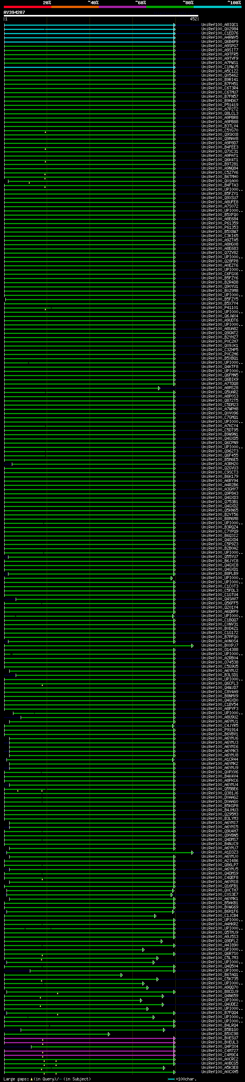Select label UniRef100_C7GMQ1
The height and width of the screenshot is (1082, 245).
(220, 418)
